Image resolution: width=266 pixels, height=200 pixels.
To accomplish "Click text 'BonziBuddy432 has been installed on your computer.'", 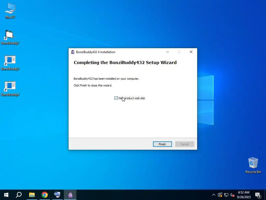I will pyautogui.click(x=107, y=79).
